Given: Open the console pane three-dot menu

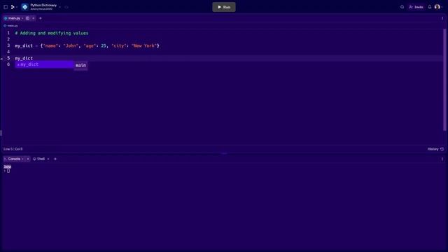Looking at the screenshot, I should (x=442, y=159).
